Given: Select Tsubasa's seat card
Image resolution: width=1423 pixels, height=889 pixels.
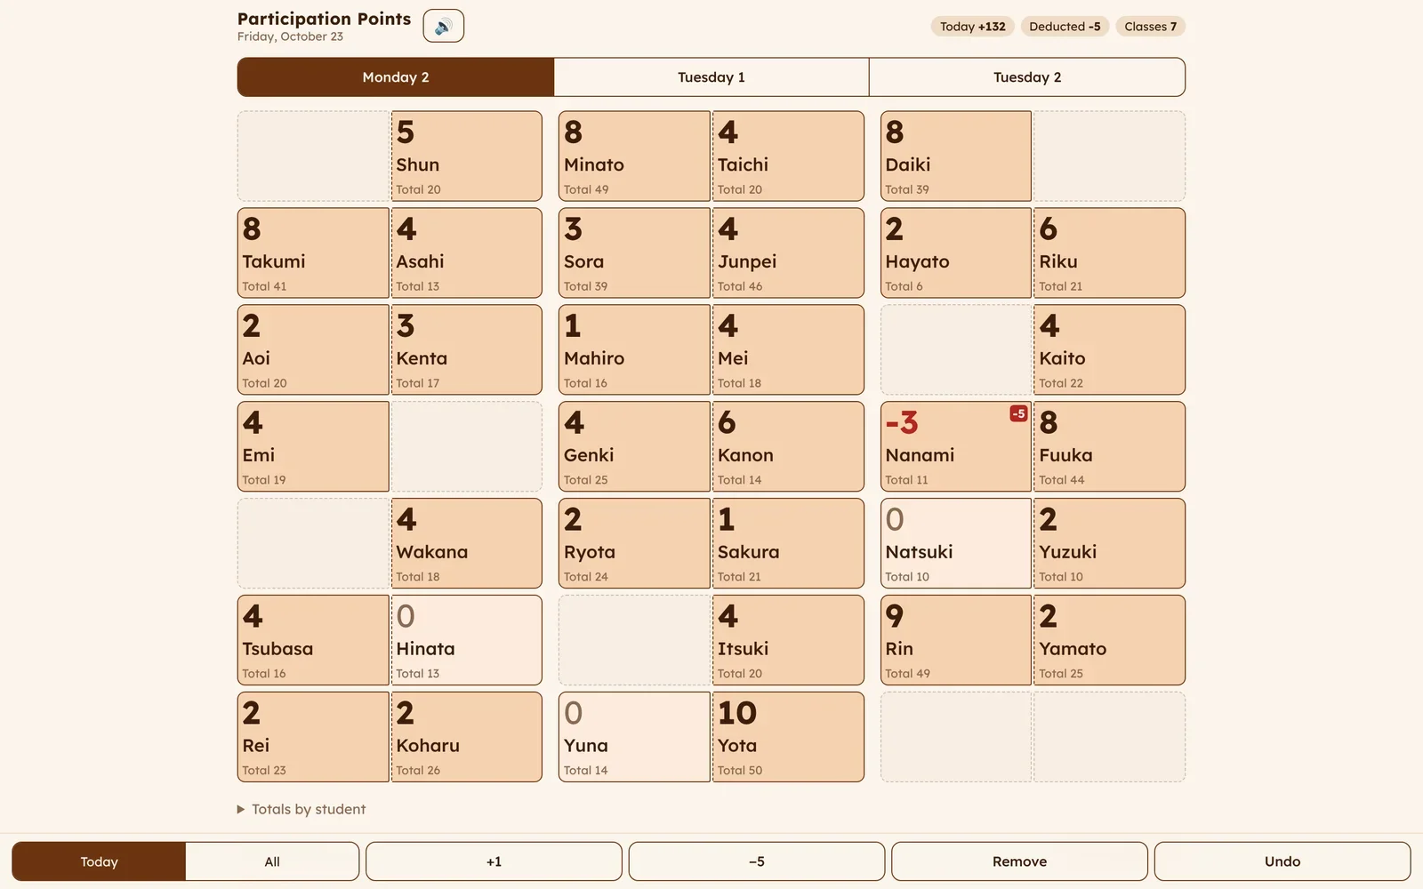Looking at the screenshot, I should (x=313, y=640).
